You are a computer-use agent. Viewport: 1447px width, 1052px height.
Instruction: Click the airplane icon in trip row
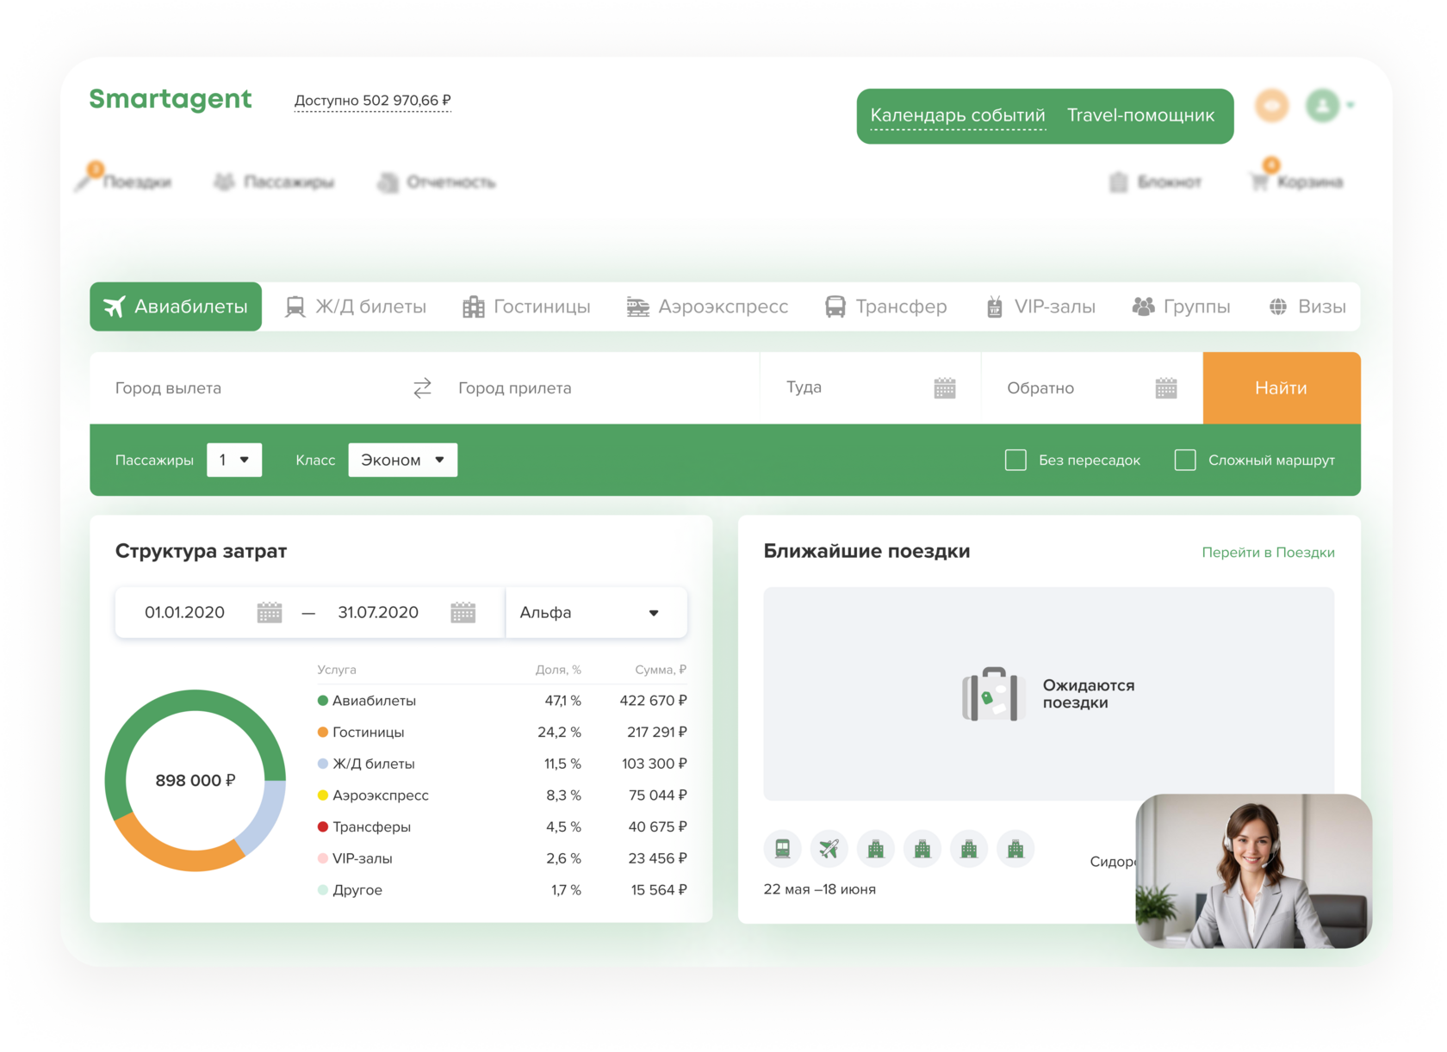pyautogui.click(x=829, y=849)
